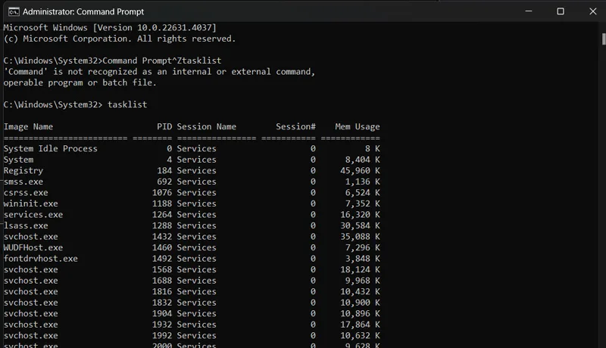Click the 'Registry' process name
The image size is (606, 348).
pyautogui.click(x=23, y=170)
